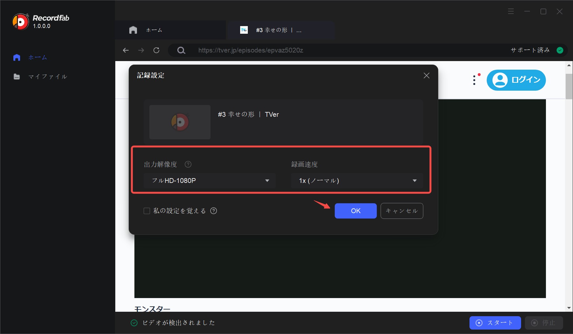Go back with the back arrow
The image size is (573, 334).
point(126,50)
